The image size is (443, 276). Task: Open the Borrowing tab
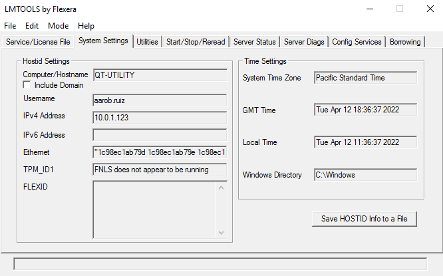405,42
